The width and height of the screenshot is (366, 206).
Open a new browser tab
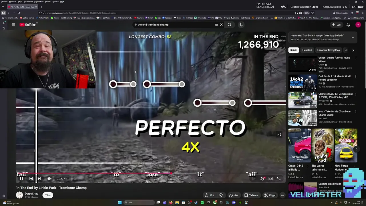[x=41, y=7]
